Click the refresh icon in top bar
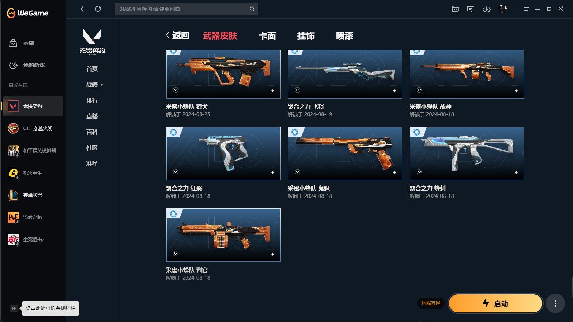Screen dimensions: 573x322 pyautogui.click(x=98, y=9)
